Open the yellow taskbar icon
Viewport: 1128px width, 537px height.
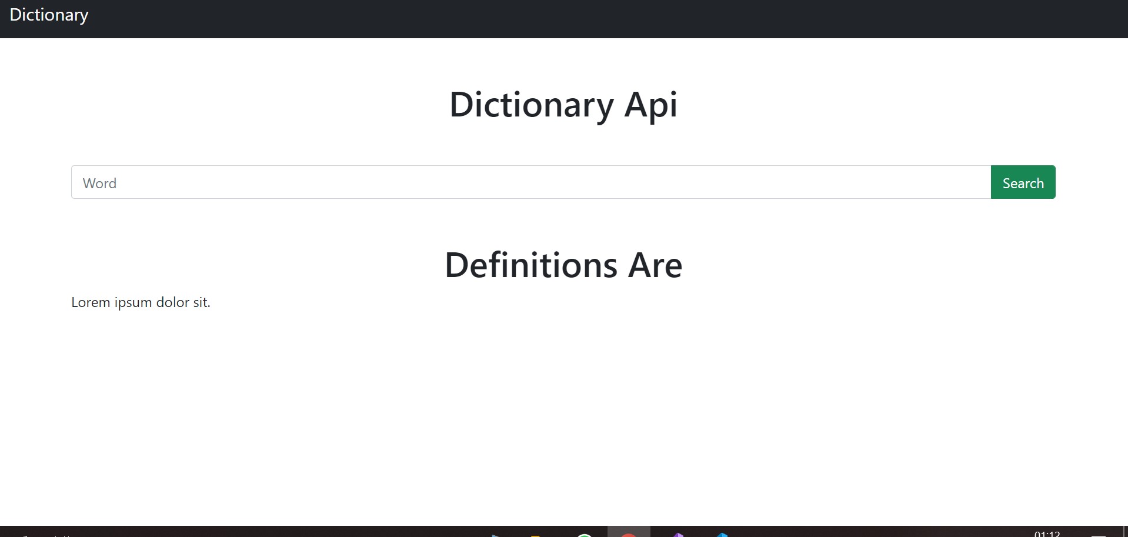(x=535, y=535)
